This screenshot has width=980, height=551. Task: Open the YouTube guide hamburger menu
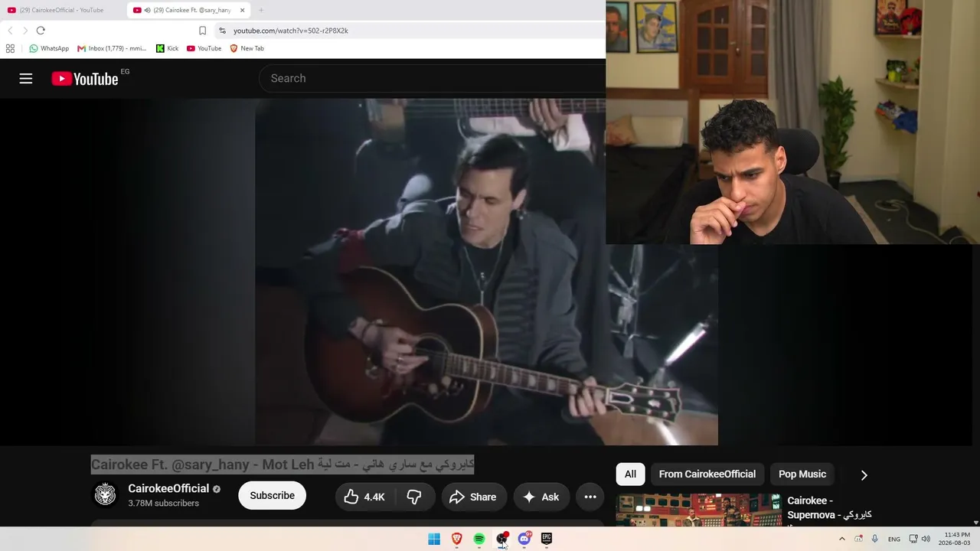tap(26, 78)
